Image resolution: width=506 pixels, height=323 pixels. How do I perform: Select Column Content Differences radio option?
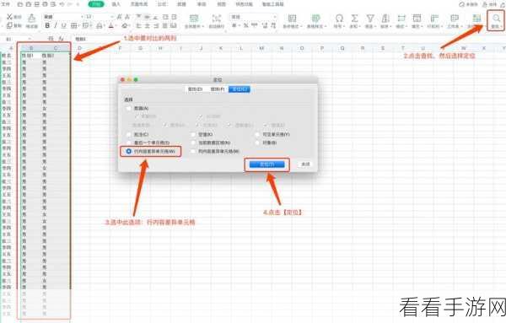click(x=193, y=151)
